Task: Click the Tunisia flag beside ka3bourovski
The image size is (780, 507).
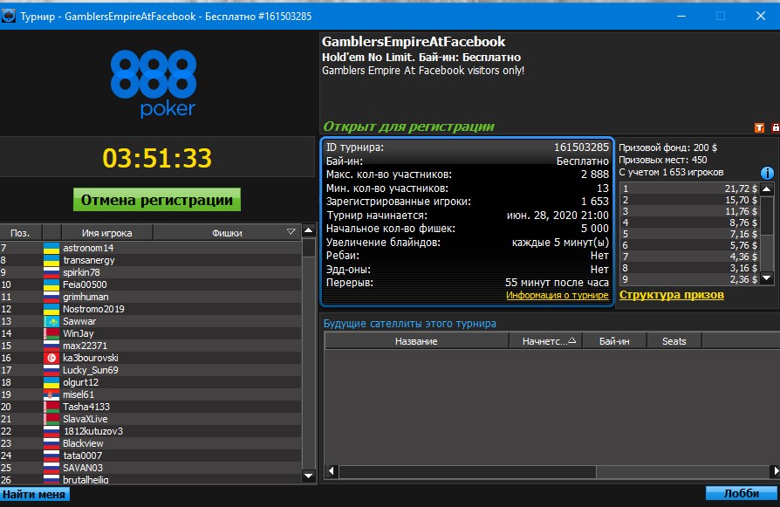Action: pos(51,358)
